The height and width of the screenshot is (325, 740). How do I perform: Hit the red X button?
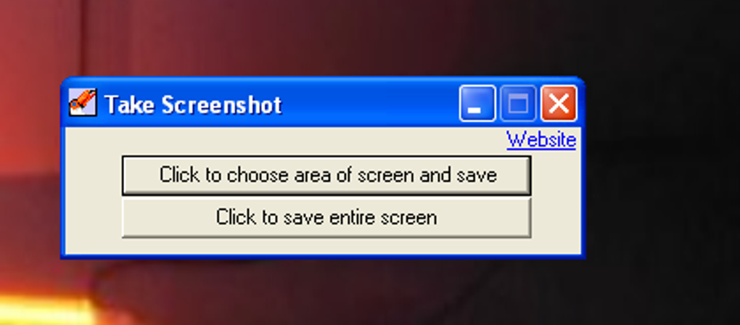[x=559, y=103]
